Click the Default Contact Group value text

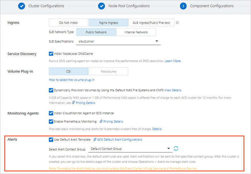pyautogui.click(x=106, y=149)
